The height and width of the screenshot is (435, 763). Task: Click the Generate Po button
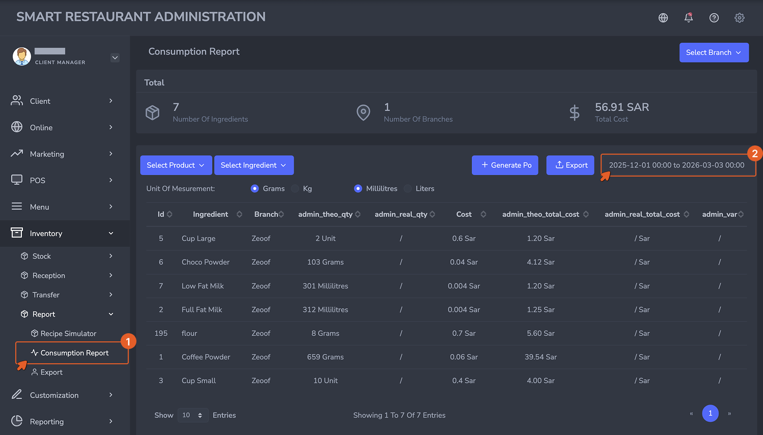pyautogui.click(x=505, y=165)
